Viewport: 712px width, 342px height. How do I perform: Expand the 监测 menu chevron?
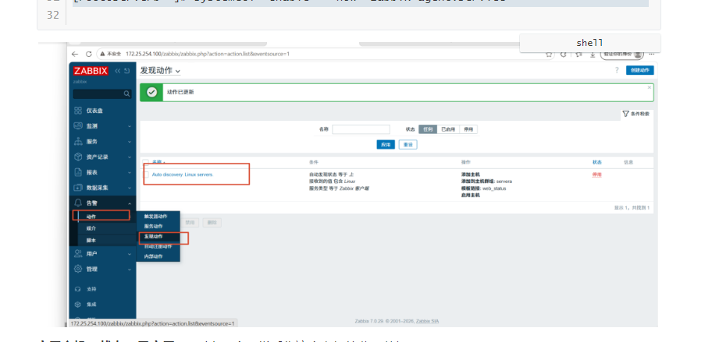click(x=130, y=126)
